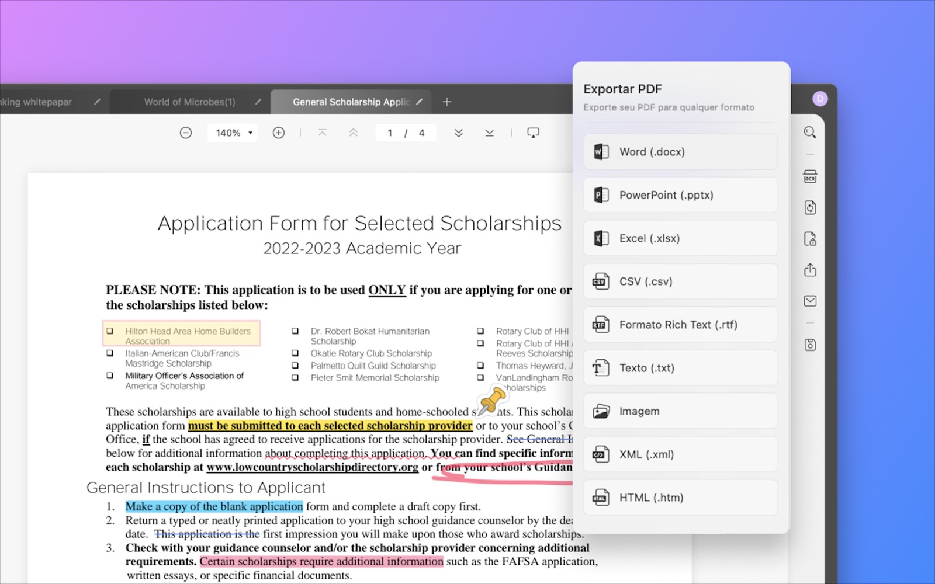
Task: Open the share icon in the sidebar
Action: coord(810,270)
